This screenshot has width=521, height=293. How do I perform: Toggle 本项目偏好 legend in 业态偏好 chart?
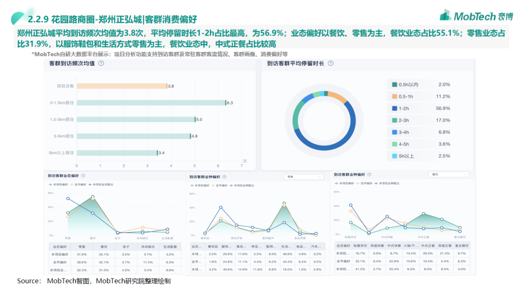tap(58, 185)
